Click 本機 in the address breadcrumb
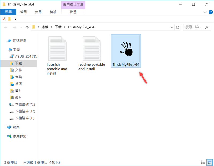214x166 pixels. pos(45,27)
